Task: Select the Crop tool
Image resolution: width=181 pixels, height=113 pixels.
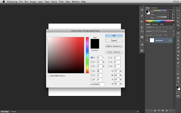Action: point(178,25)
